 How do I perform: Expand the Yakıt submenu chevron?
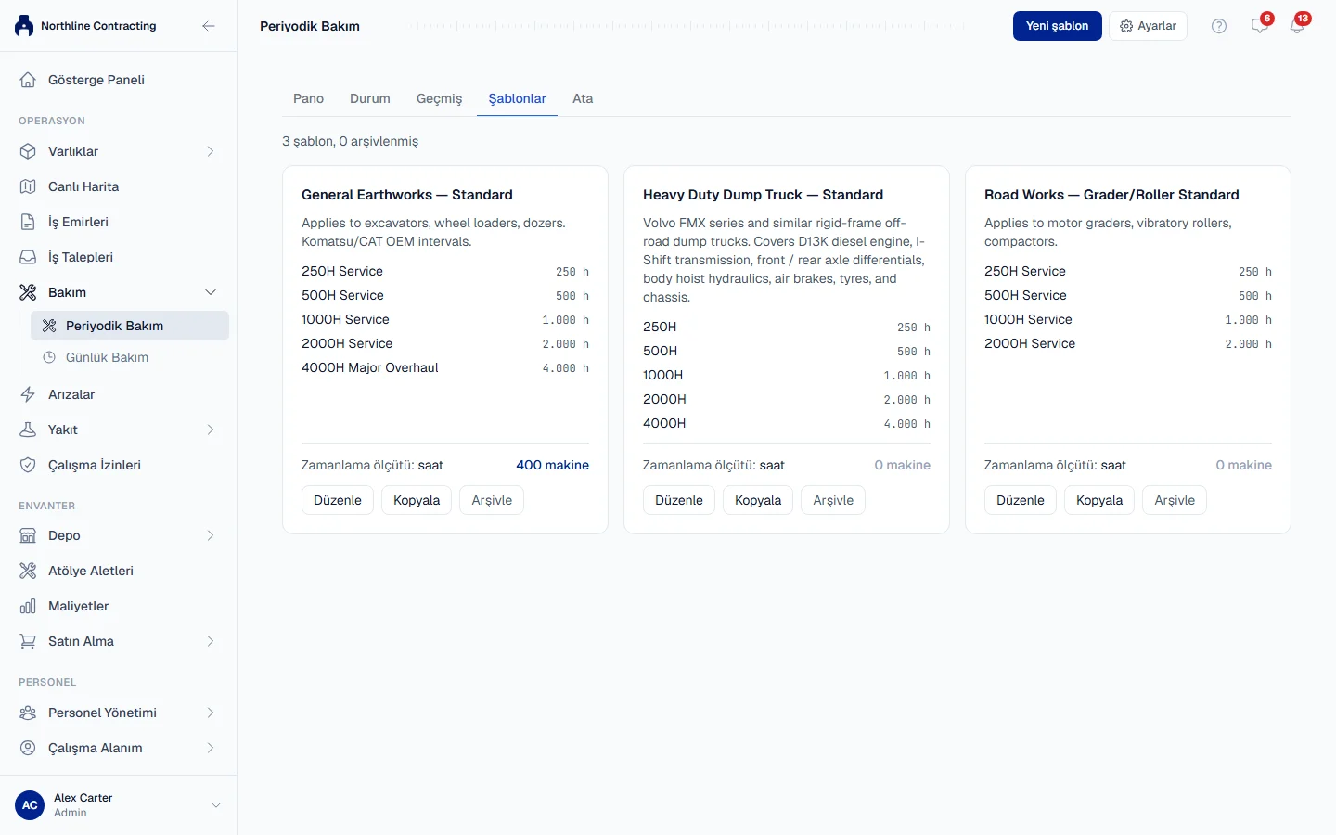(x=211, y=430)
